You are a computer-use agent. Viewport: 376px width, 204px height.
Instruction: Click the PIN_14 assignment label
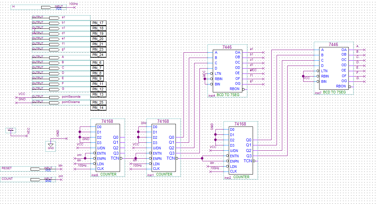click(x=98, y=108)
